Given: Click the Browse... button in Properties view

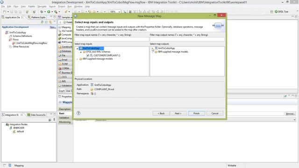Looking at the screenshot, I should [291, 114].
